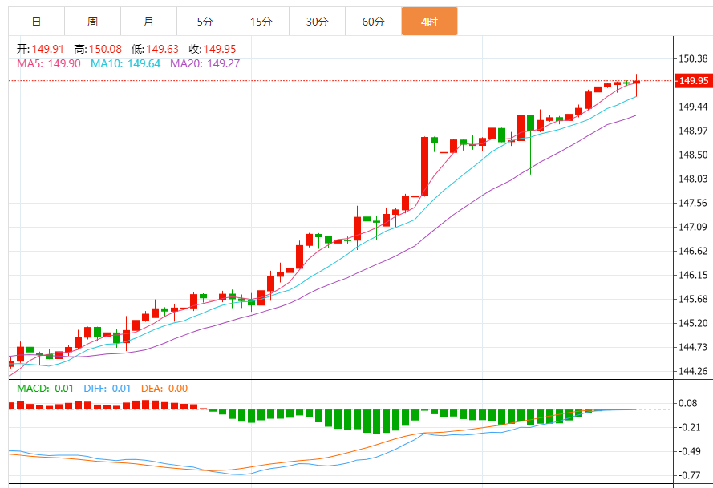
Task: Switch to the 60分 timeframe tab
Action: [x=373, y=22]
